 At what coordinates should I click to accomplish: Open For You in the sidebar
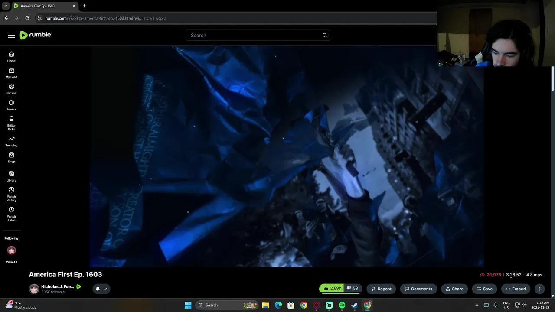[x=11, y=89]
